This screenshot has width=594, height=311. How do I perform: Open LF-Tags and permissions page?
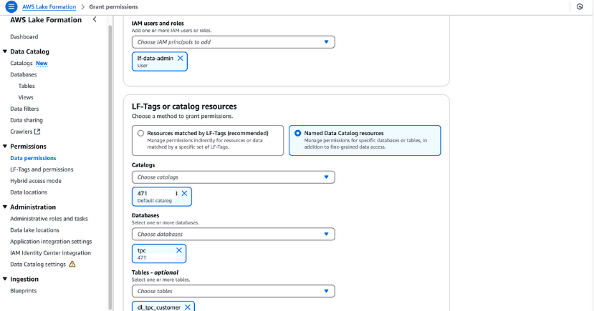click(42, 169)
